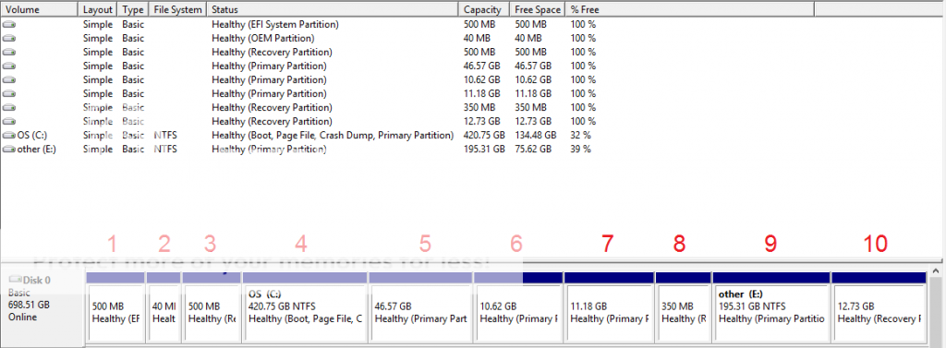Click the '195.31 GB' capacity cell in volume list
This screenshot has height=348, width=946.
coord(484,150)
